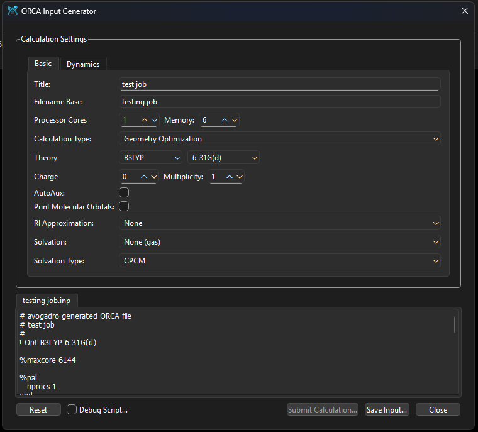This screenshot has width=478, height=432.
Task: Open the 6-31G(d) basis set dropdown
Action: 223,158
